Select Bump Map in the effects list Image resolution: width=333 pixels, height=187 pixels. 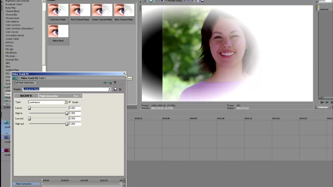tap(10, 8)
